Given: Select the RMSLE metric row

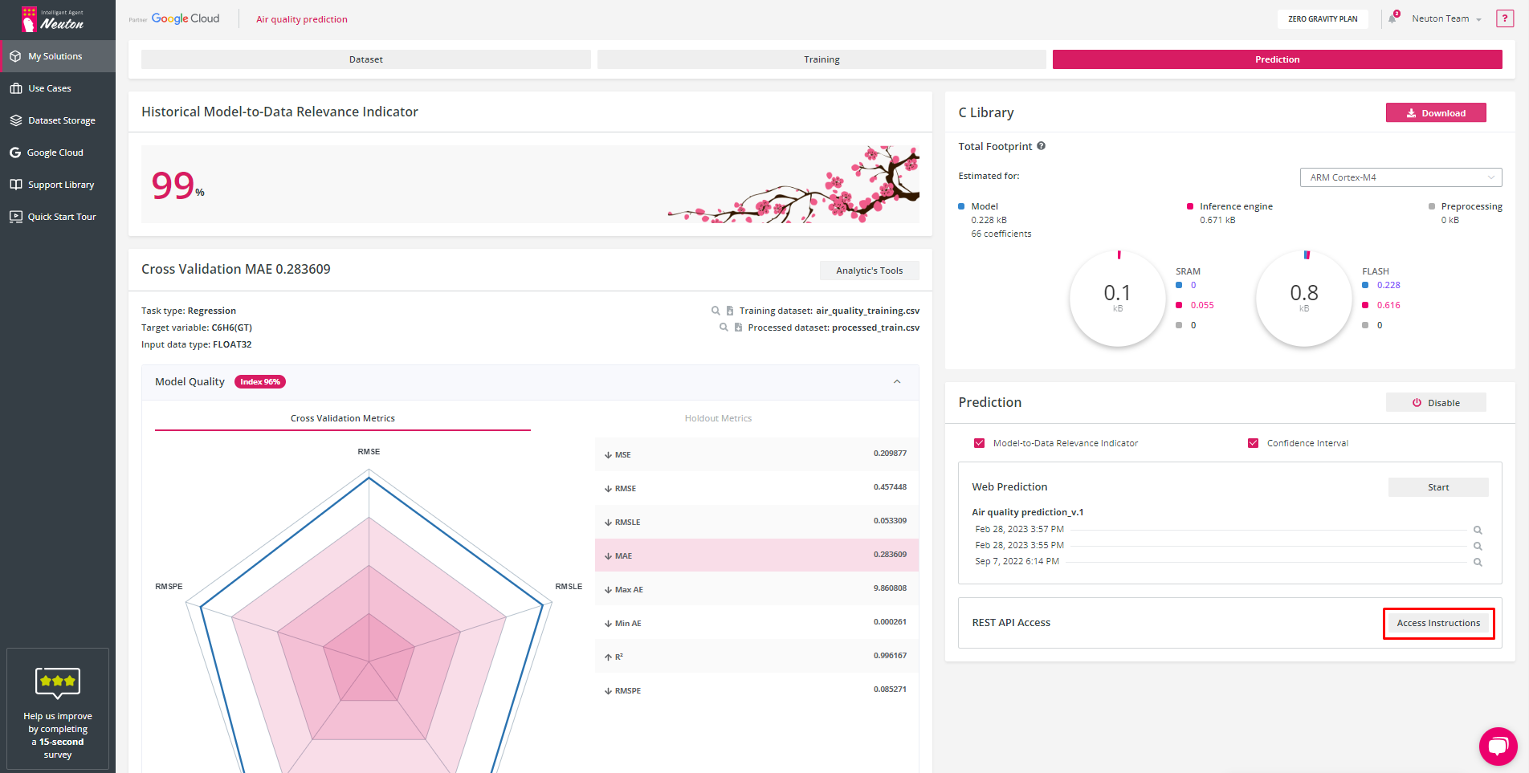Looking at the screenshot, I should click(x=756, y=522).
